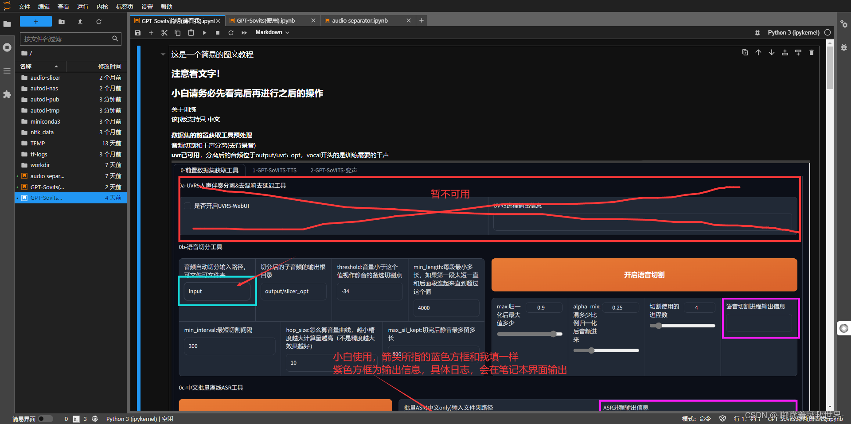Insert a cell below via the cell toolbar
The height and width of the screenshot is (424, 851).
(x=798, y=52)
